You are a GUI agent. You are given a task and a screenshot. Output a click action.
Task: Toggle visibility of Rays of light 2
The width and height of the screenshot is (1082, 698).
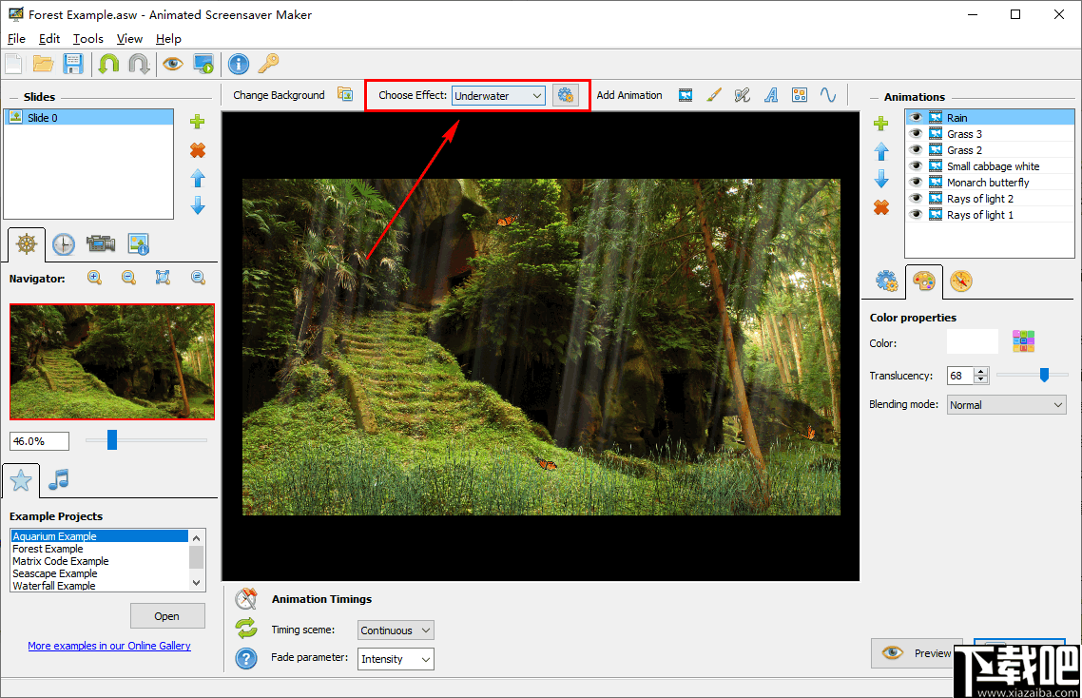917,198
